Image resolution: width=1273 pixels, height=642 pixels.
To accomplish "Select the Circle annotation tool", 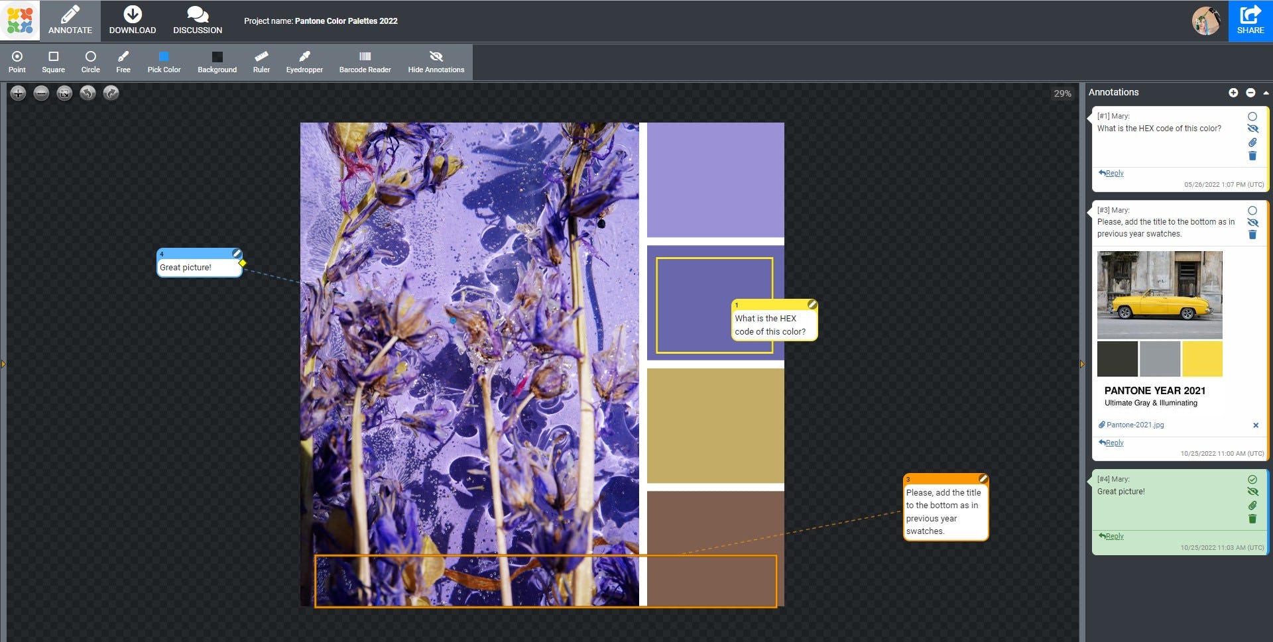I will point(90,62).
